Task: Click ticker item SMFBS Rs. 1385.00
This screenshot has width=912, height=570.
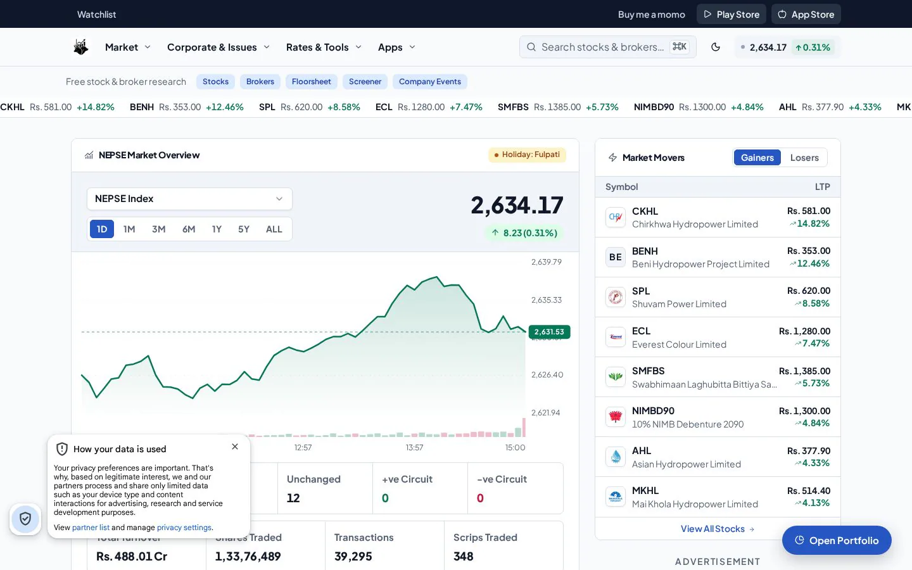Action: point(558,107)
